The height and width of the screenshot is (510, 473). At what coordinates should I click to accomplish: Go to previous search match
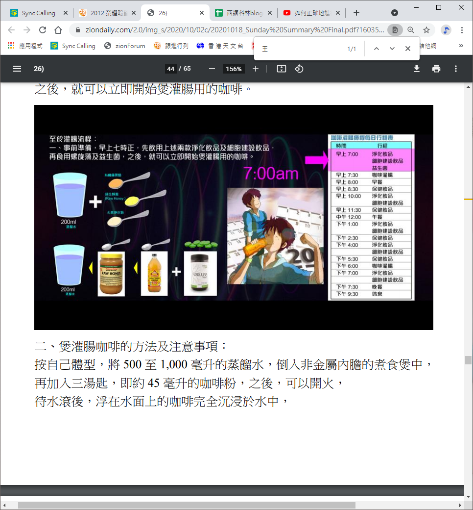pos(377,49)
